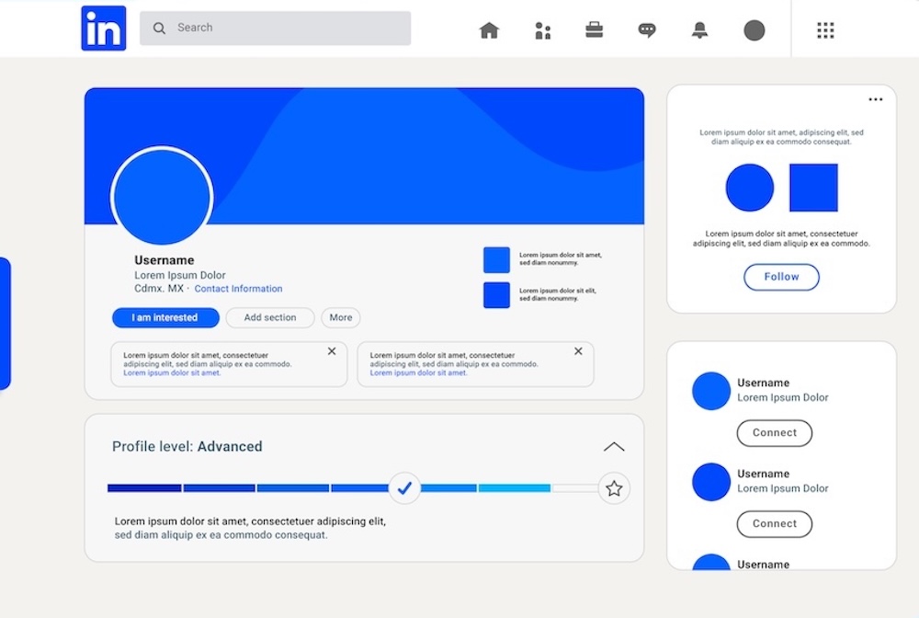
Task: Open the apps grid icon
Action: point(825,30)
